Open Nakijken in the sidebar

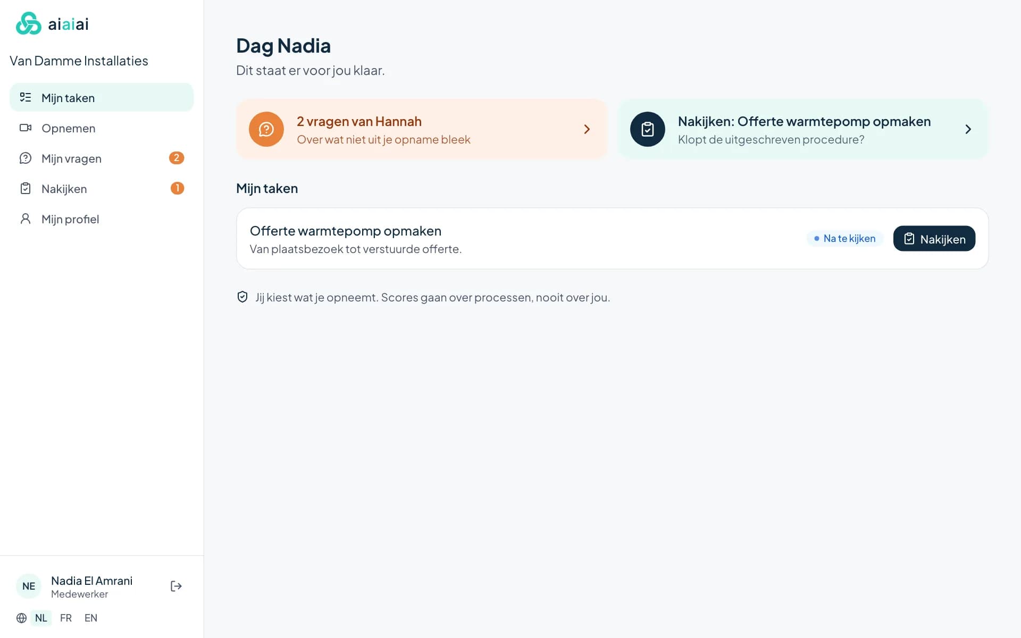pos(102,188)
